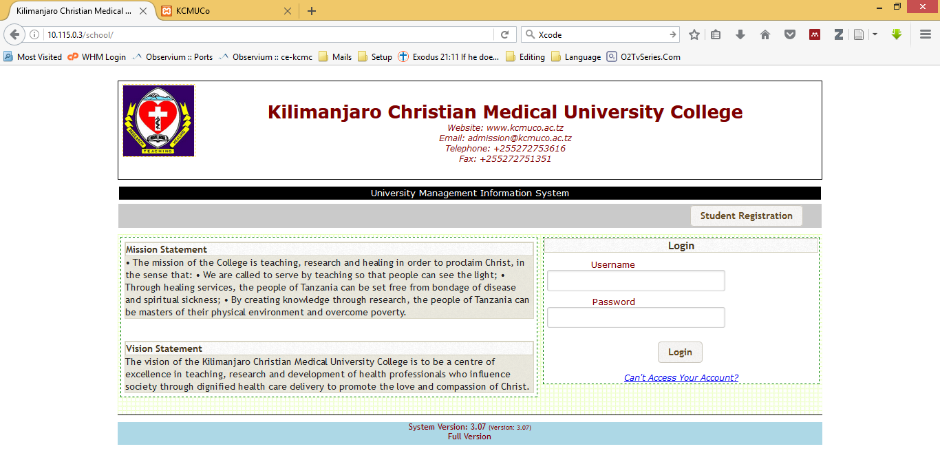This screenshot has height=451, width=940.
Task: Open the Observium :: Ports bookmark
Action: pyautogui.click(x=173, y=57)
